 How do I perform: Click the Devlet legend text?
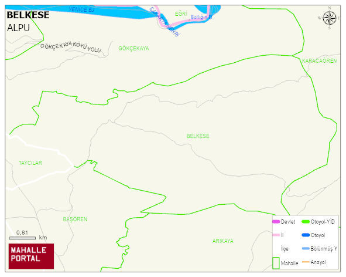[288, 222]
